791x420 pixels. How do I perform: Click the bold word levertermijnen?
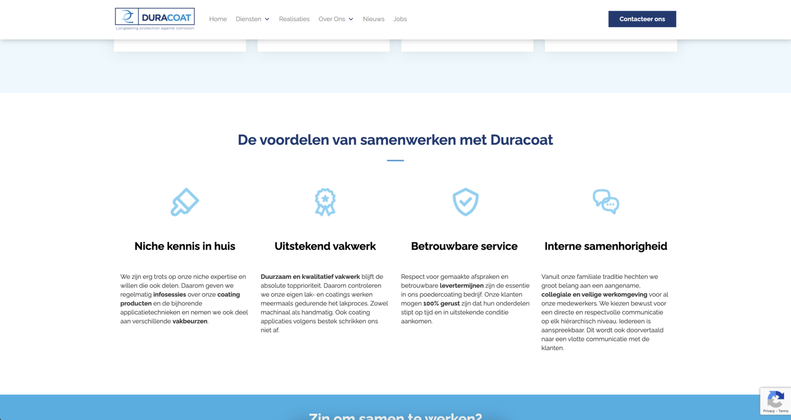coord(462,286)
